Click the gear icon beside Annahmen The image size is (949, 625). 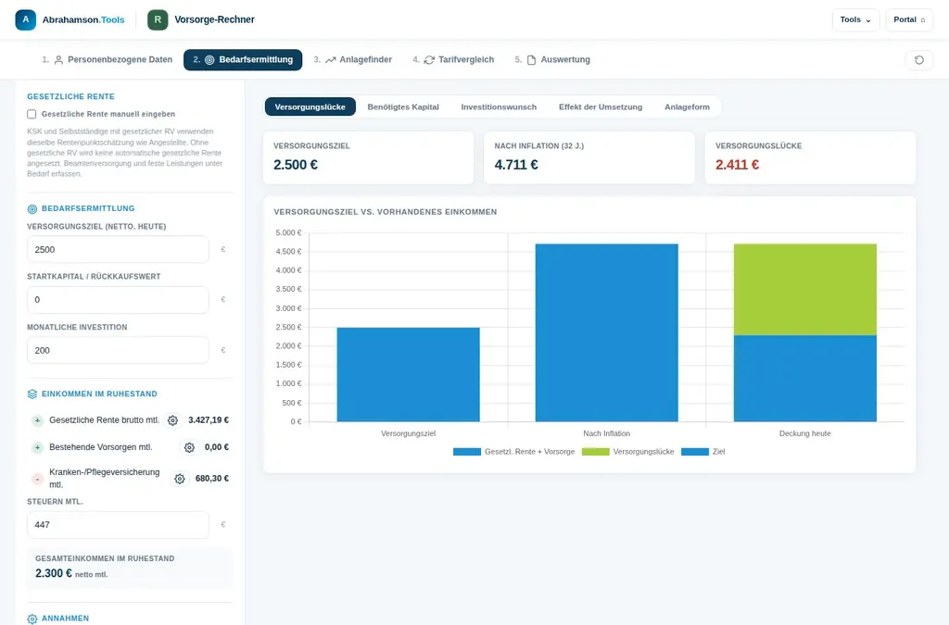tap(32, 619)
